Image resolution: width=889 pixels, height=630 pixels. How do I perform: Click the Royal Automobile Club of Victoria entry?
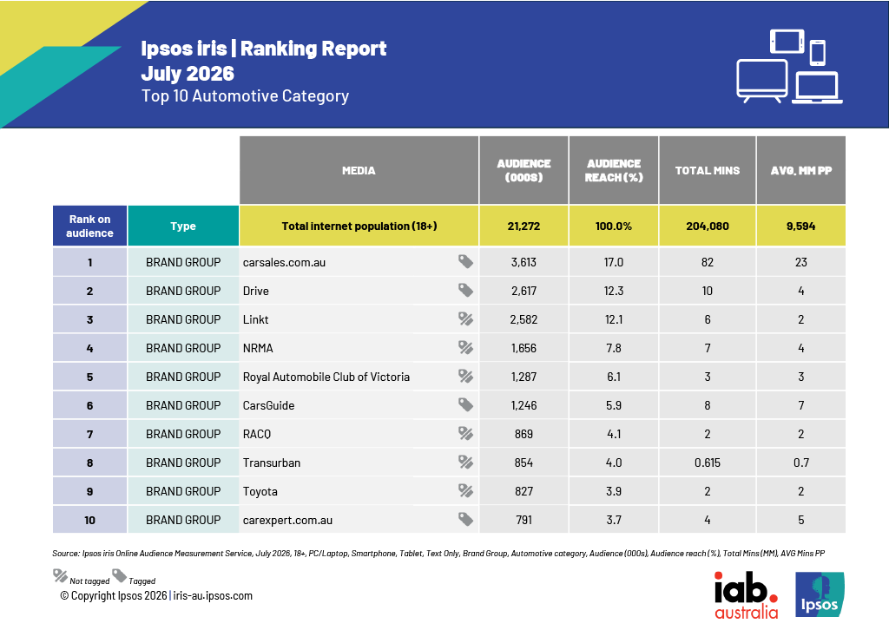pos(326,377)
